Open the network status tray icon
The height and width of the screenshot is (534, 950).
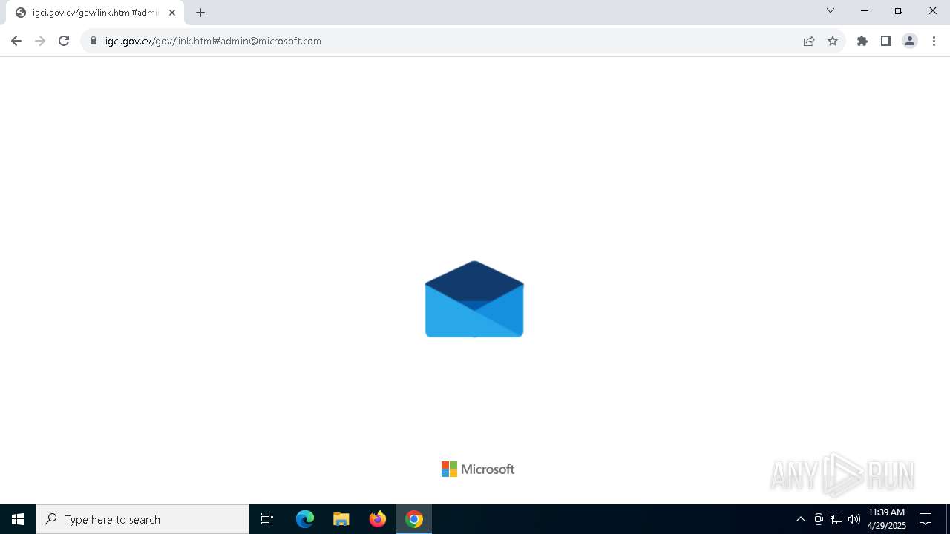click(836, 519)
